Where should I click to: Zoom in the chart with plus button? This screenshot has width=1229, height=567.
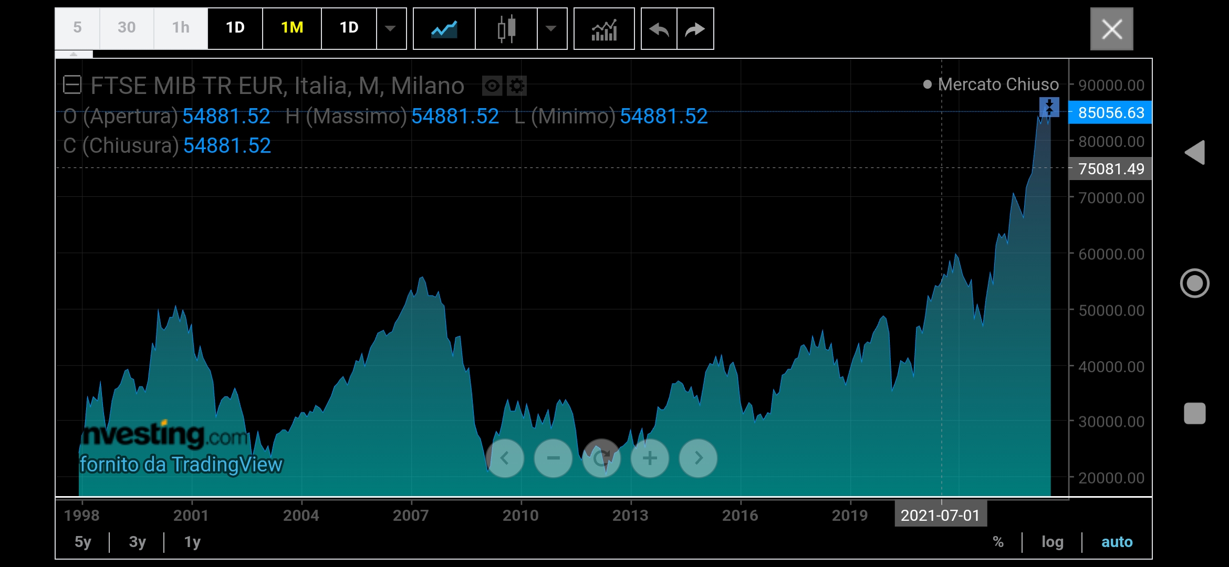click(x=650, y=458)
